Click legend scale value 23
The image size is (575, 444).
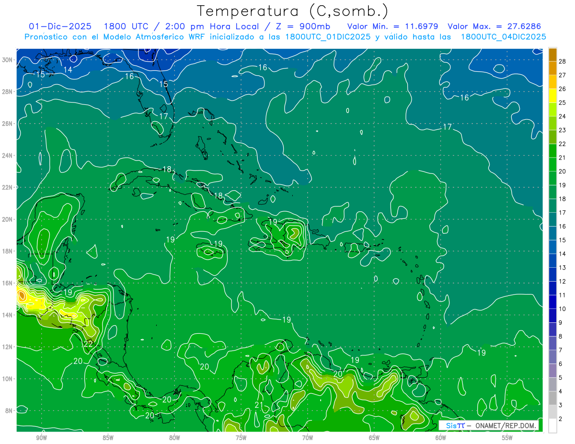click(563, 130)
